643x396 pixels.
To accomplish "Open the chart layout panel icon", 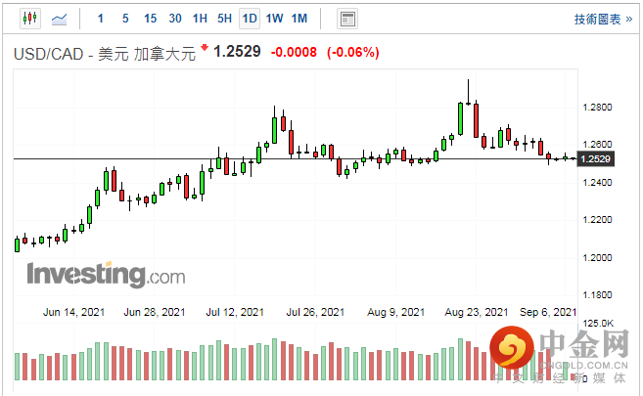I will (346, 19).
